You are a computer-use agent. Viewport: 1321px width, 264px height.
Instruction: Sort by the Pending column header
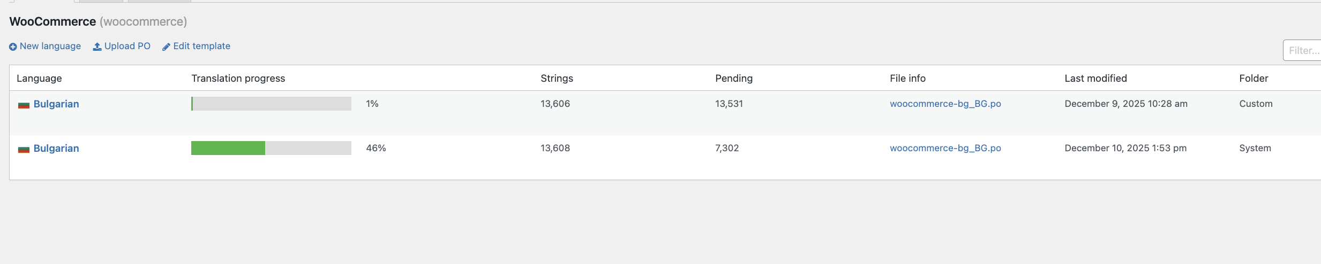click(733, 79)
